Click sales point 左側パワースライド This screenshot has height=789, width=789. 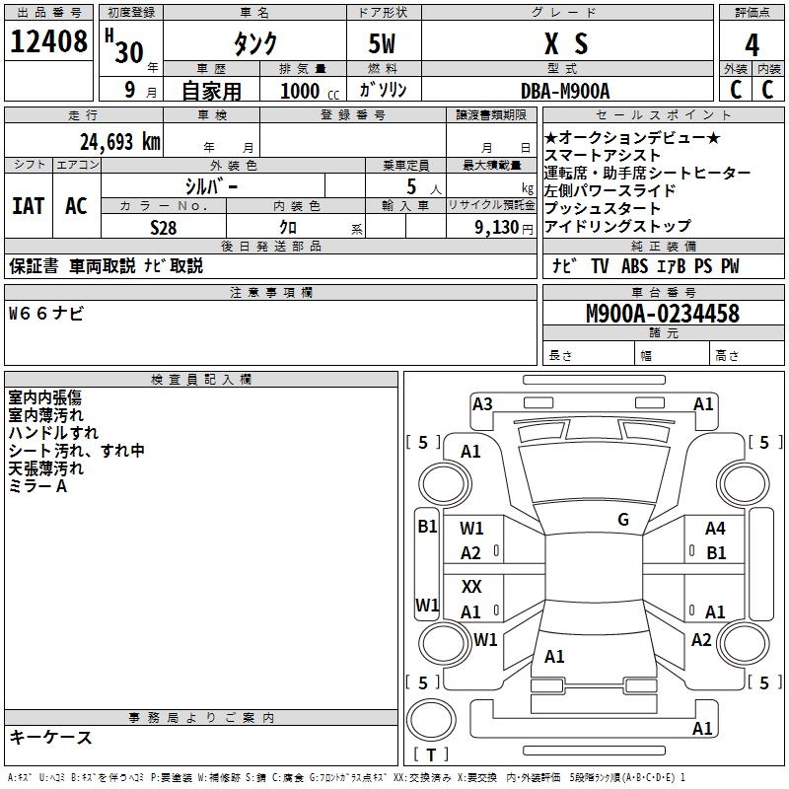pyautogui.click(x=610, y=190)
